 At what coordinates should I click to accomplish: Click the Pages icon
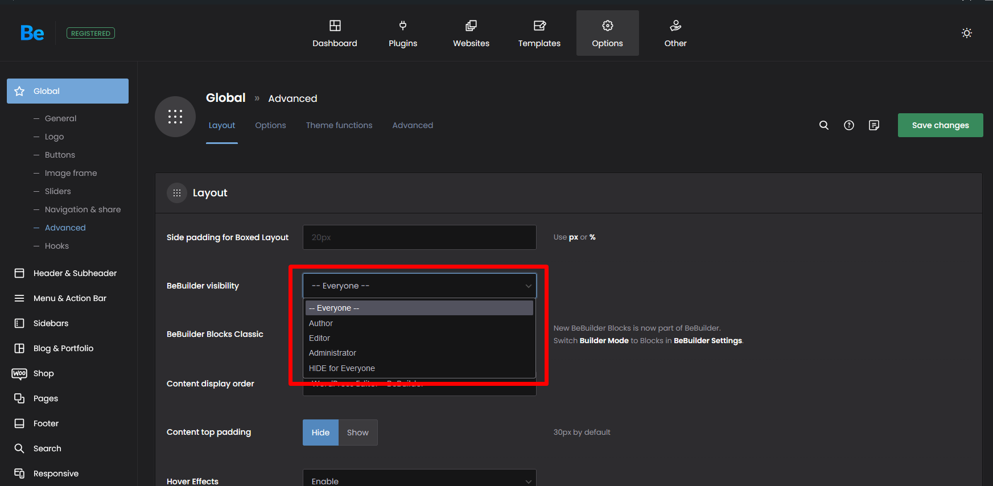click(19, 398)
